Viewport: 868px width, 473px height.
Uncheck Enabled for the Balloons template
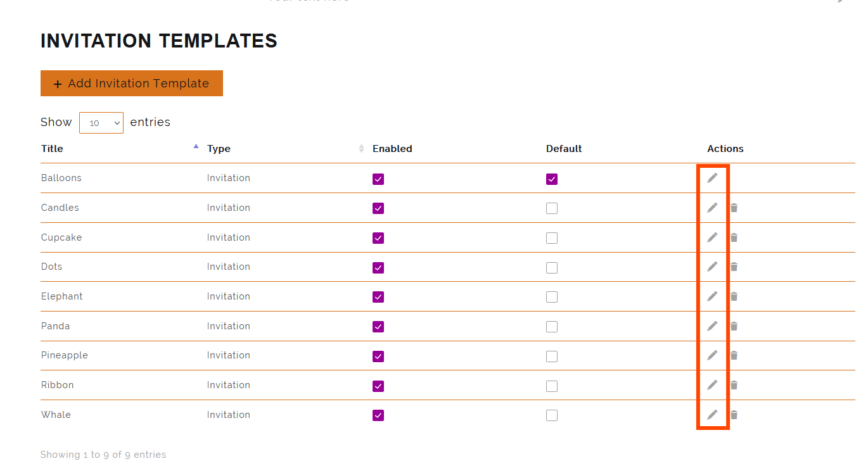point(378,179)
